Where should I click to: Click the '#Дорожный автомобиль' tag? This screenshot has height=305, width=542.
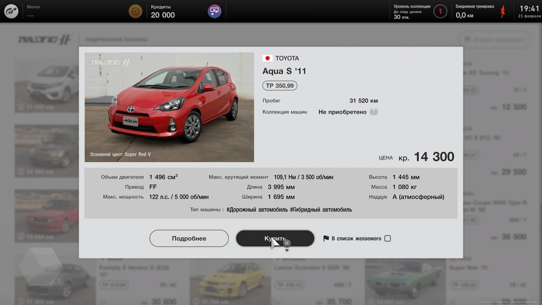click(x=257, y=210)
